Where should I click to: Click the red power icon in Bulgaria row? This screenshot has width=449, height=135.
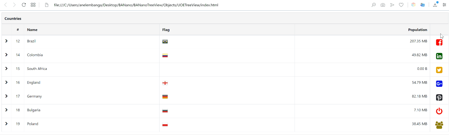tap(439, 111)
